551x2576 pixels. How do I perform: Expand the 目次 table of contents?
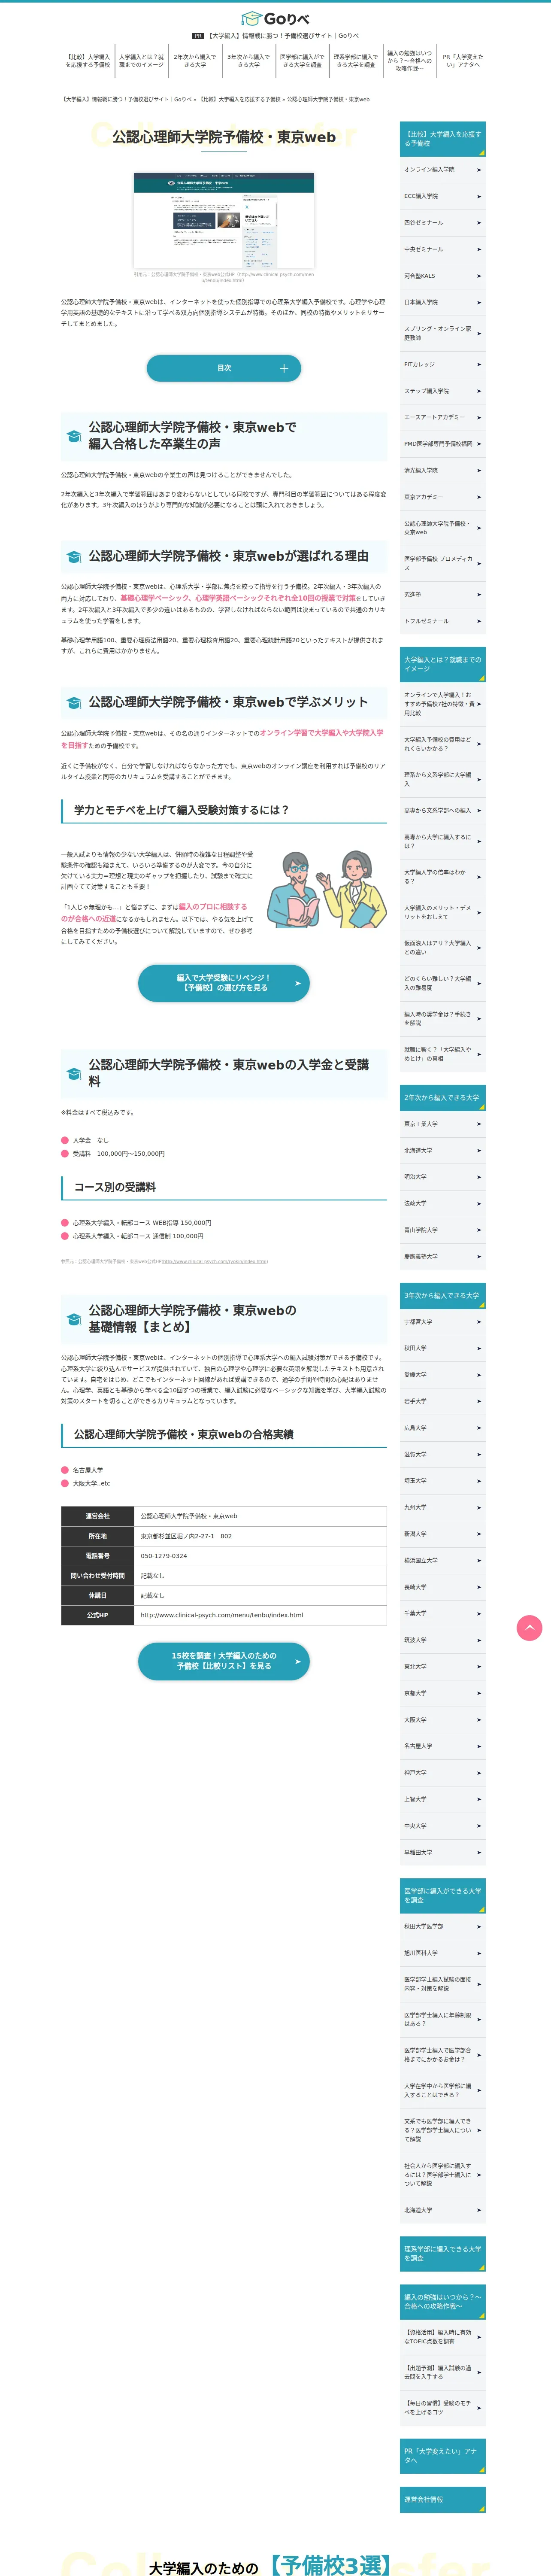point(224,368)
